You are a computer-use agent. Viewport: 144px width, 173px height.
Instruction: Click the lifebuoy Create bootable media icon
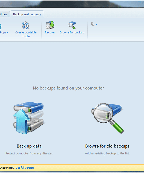[x=25, y=25]
